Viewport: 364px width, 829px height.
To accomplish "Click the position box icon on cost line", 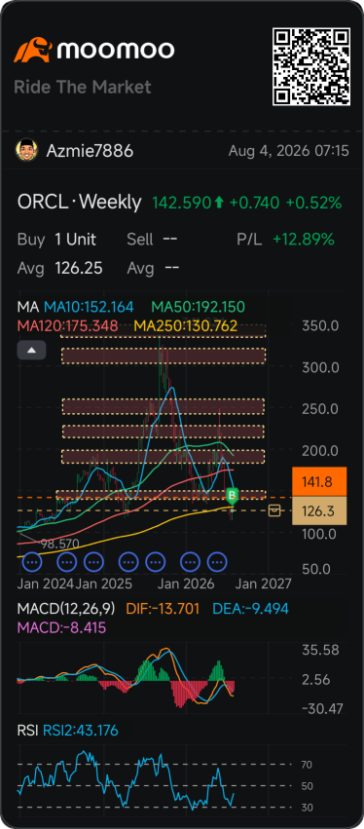I will tap(274, 510).
